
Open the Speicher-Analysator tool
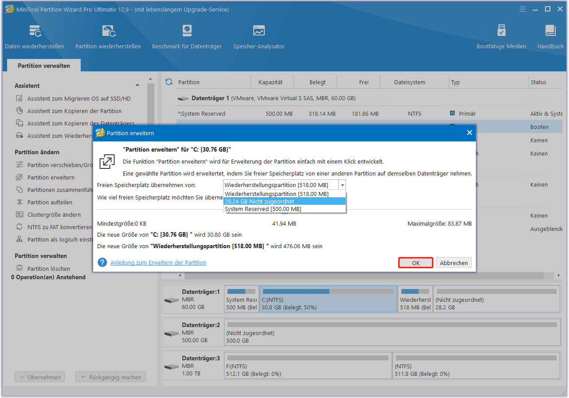click(x=259, y=36)
